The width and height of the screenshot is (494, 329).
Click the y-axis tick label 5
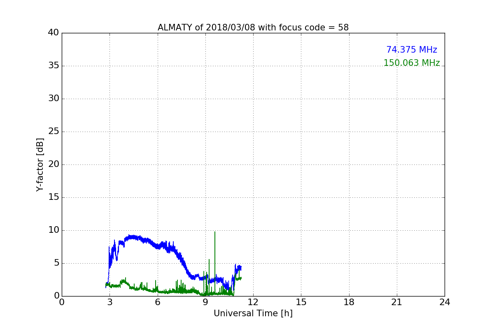[x=56, y=263]
